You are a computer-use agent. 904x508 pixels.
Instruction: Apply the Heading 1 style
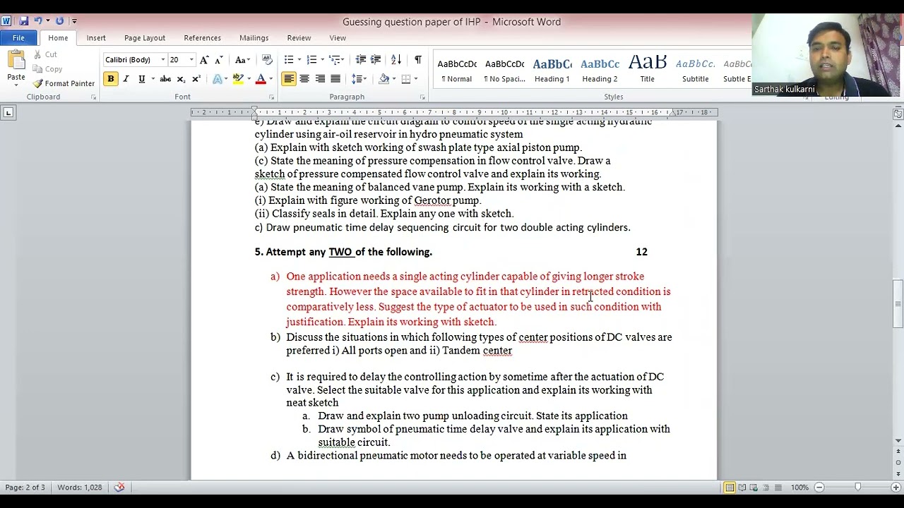point(552,70)
